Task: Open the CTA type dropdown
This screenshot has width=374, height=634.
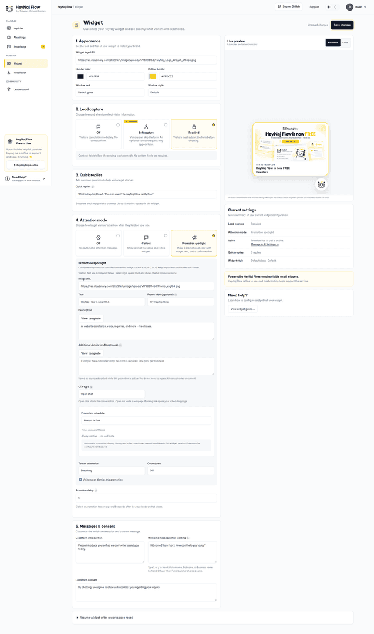Action: point(112,394)
